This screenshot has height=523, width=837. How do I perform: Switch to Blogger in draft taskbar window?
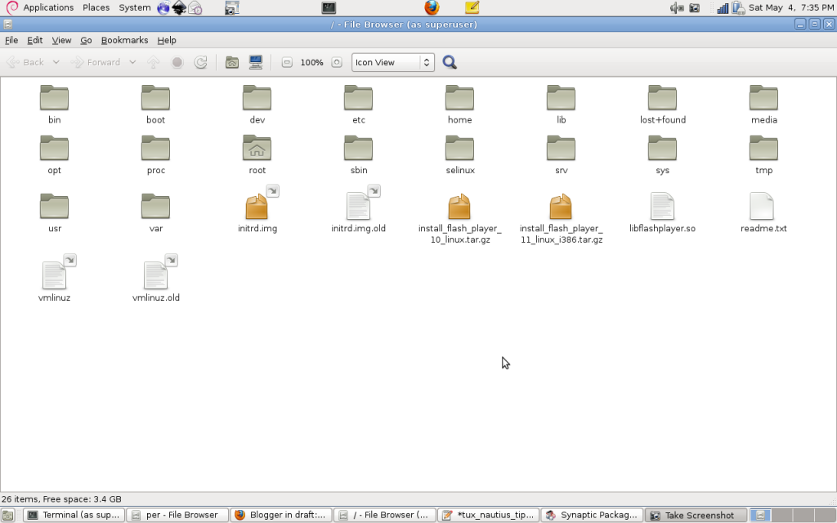281,515
